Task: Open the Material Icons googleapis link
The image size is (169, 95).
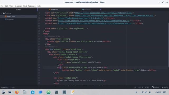Action: pyautogui.click(x=104, y=13)
